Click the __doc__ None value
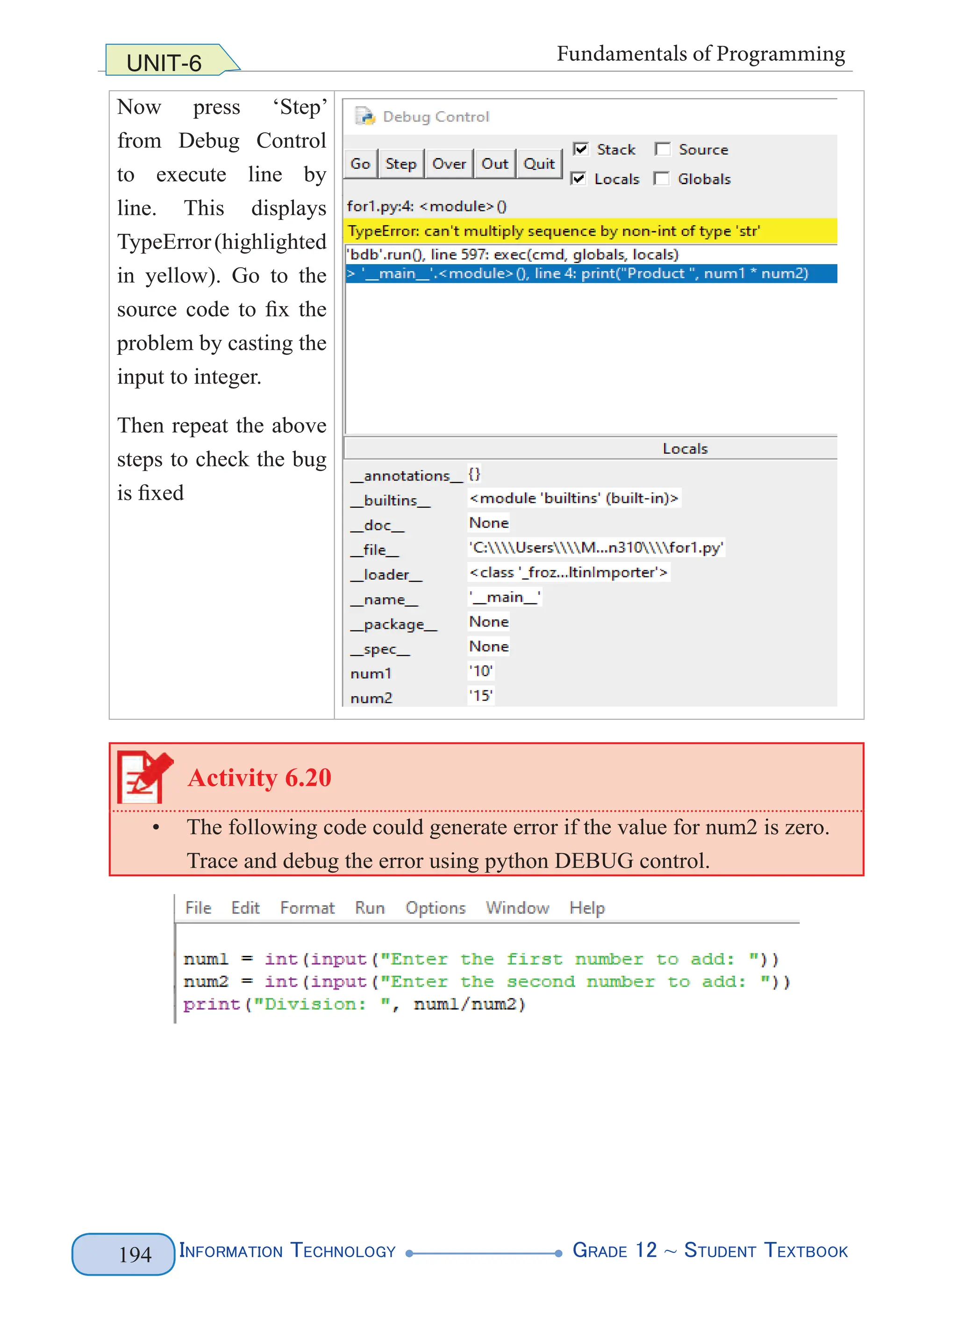Viewport: 957px width, 1328px height. (489, 523)
